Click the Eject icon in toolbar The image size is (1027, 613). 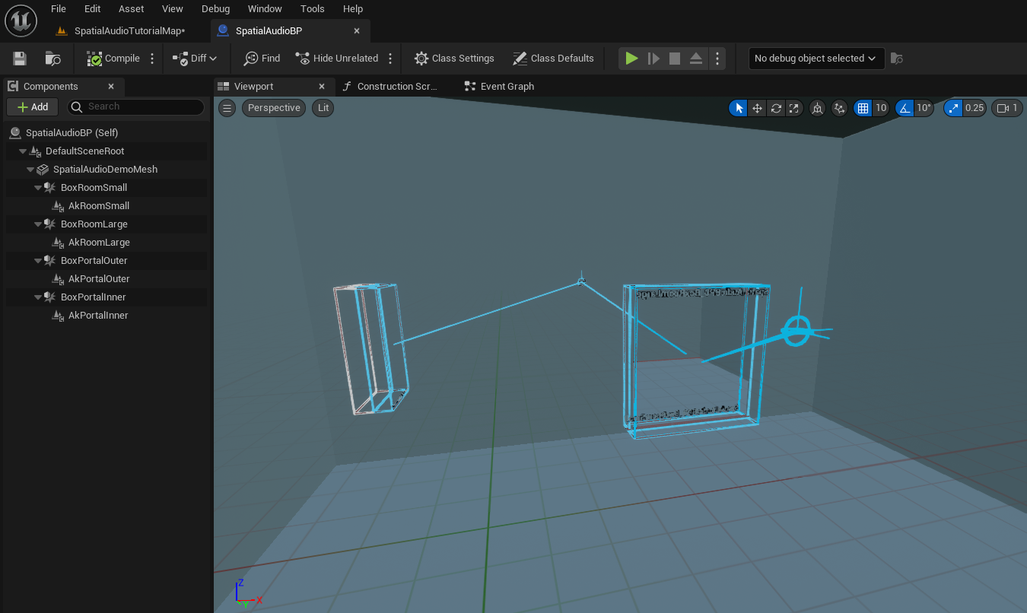[x=695, y=59]
